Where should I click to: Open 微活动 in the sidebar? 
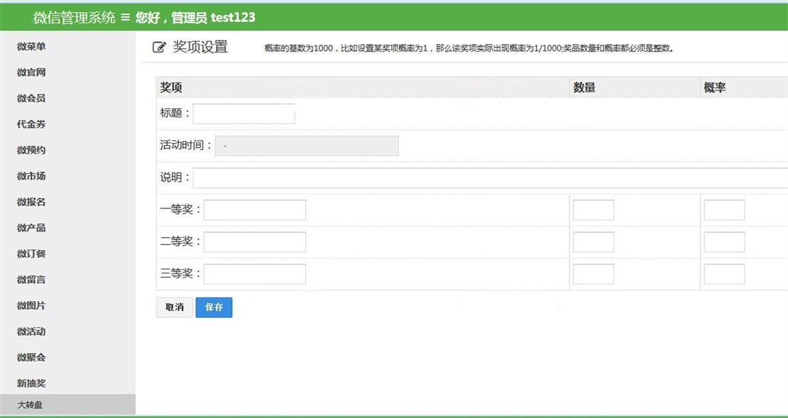click(x=31, y=331)
